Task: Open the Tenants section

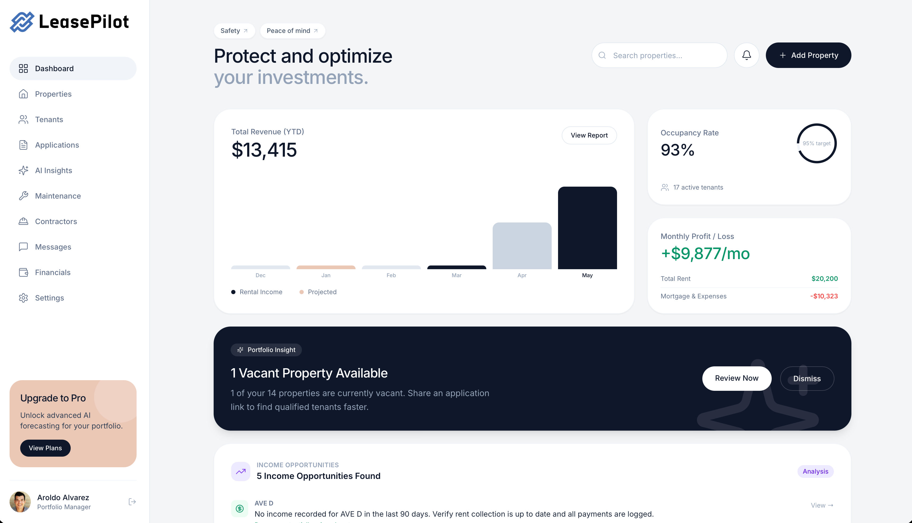Action: pos(73,120)
